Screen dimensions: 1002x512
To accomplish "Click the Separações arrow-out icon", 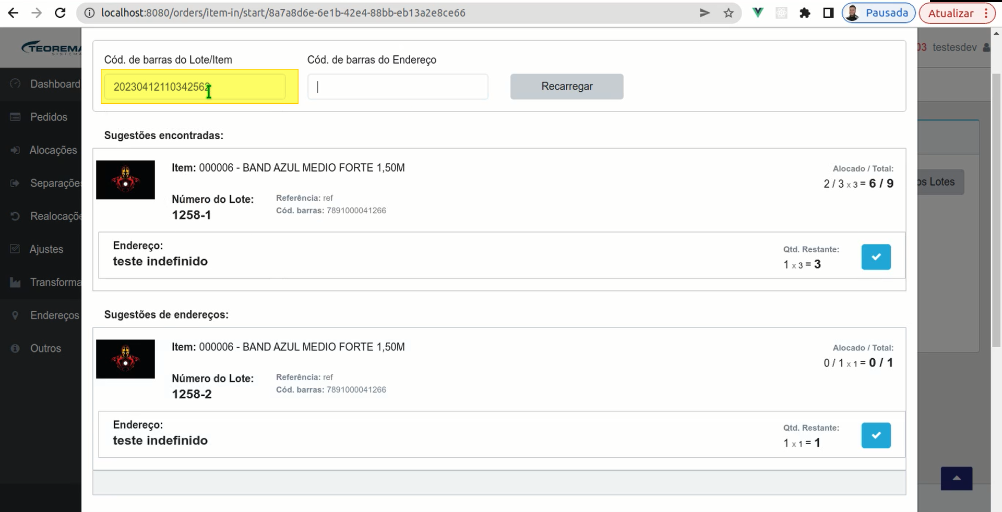I will pos(15,183).
